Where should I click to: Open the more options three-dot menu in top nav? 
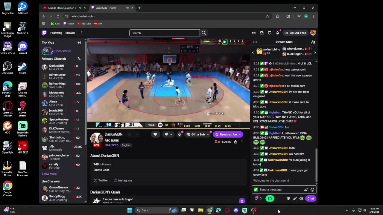click(81, 33)
